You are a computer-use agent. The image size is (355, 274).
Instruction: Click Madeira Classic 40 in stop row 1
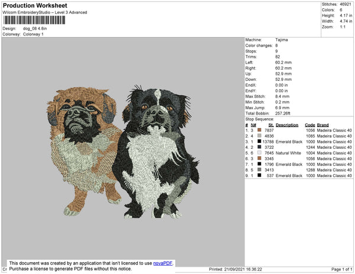[x=334, y=131]
